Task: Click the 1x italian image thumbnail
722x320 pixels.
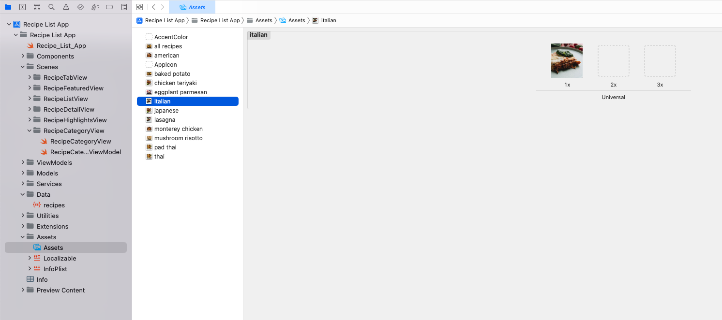Action: (x=567, y=61)
